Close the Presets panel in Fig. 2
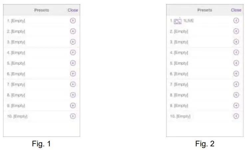245x150 pixels. [x=236, y=10]
